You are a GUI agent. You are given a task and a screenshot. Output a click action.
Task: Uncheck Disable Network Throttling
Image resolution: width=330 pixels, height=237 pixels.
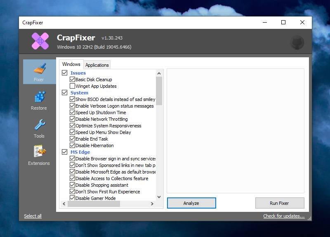(73, 119)
